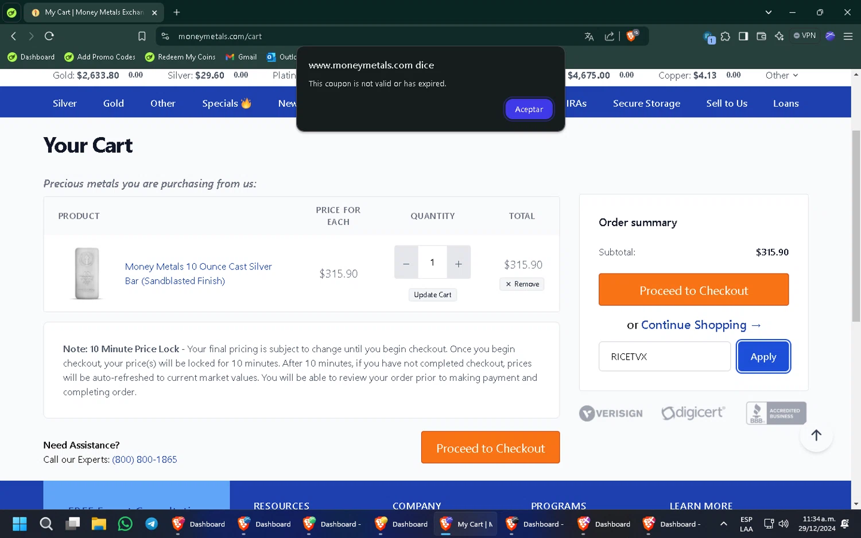Screen dimensions: 861x538
Task: Close the My Cart tab
Action: coord(154,12)
